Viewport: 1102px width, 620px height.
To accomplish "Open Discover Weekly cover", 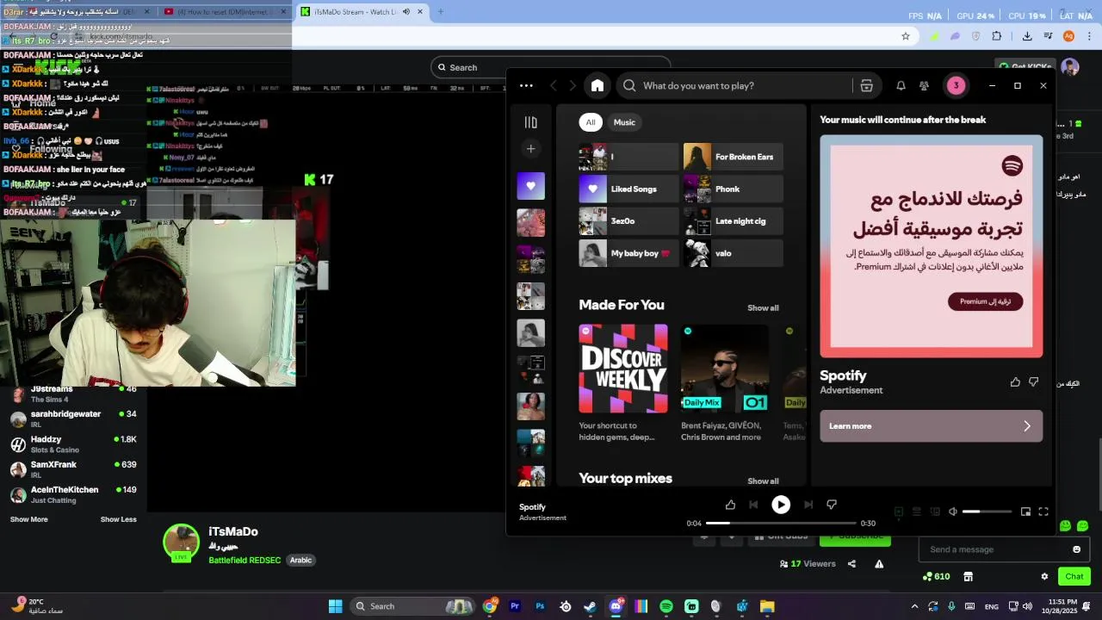I will pos(623,369).
